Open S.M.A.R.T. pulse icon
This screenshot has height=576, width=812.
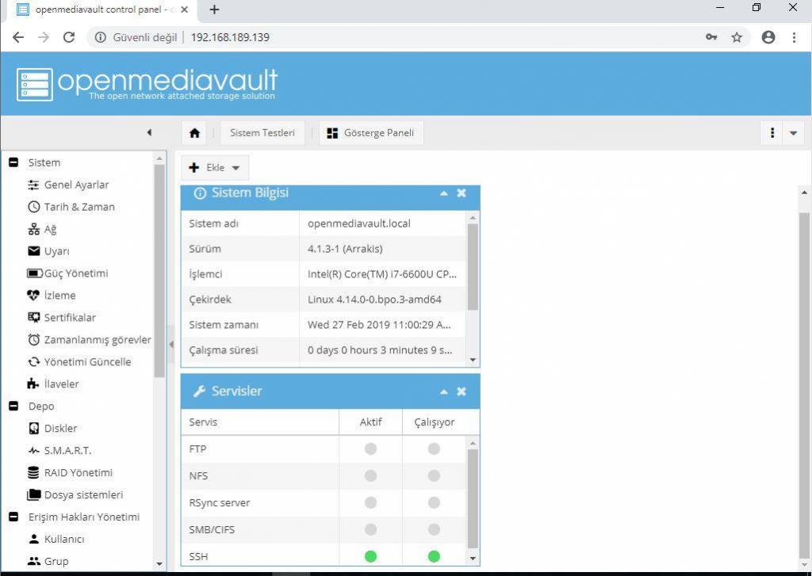[33, 451]
